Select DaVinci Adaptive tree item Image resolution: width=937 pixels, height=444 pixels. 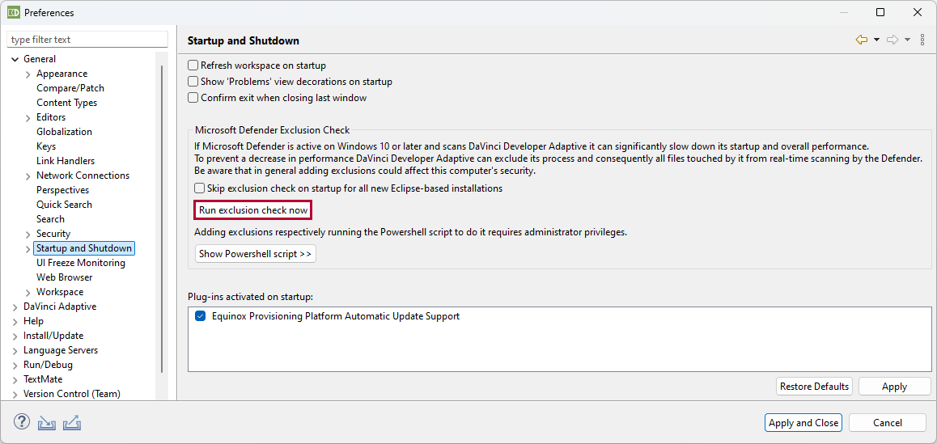click(x=60, y=307)
